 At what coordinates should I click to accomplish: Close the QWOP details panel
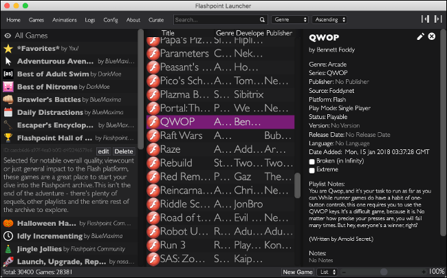click(432, 36)
